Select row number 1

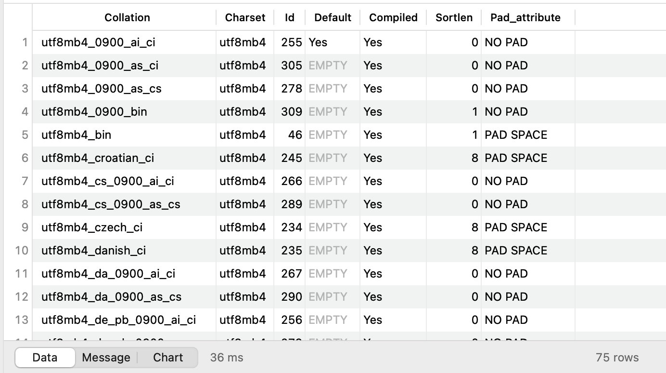(25, 42)
